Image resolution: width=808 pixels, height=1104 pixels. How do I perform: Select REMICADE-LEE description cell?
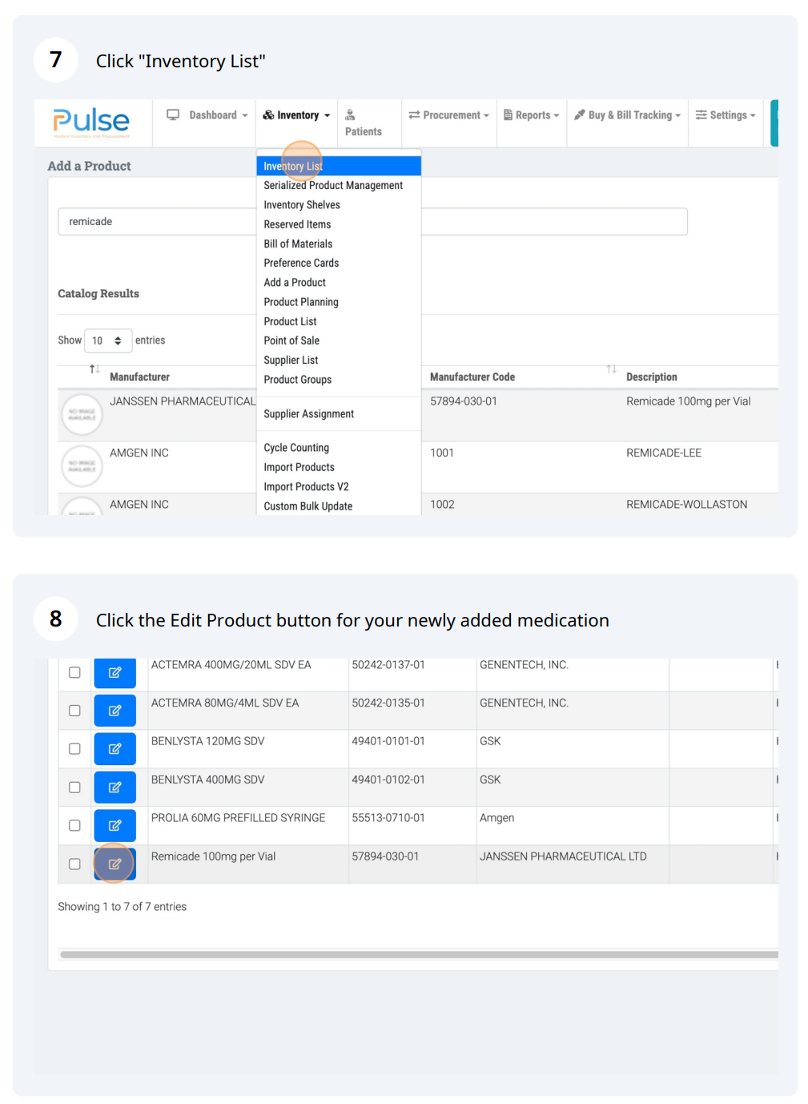pyautogui.click(x=663, y=453)
